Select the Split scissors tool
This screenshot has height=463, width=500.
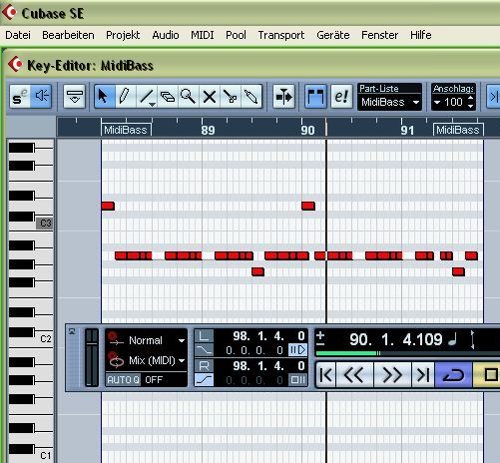[x=231, y=97]
